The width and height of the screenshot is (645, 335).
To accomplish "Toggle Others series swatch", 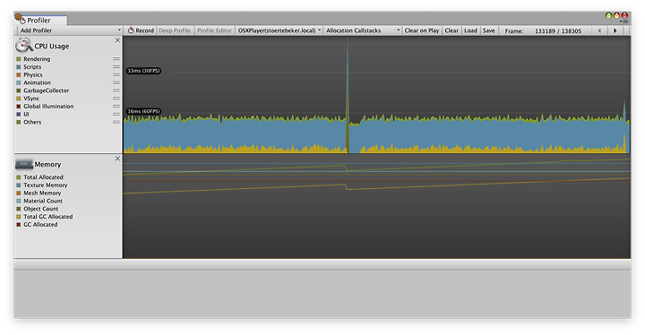I will click(x=19, y=122).
